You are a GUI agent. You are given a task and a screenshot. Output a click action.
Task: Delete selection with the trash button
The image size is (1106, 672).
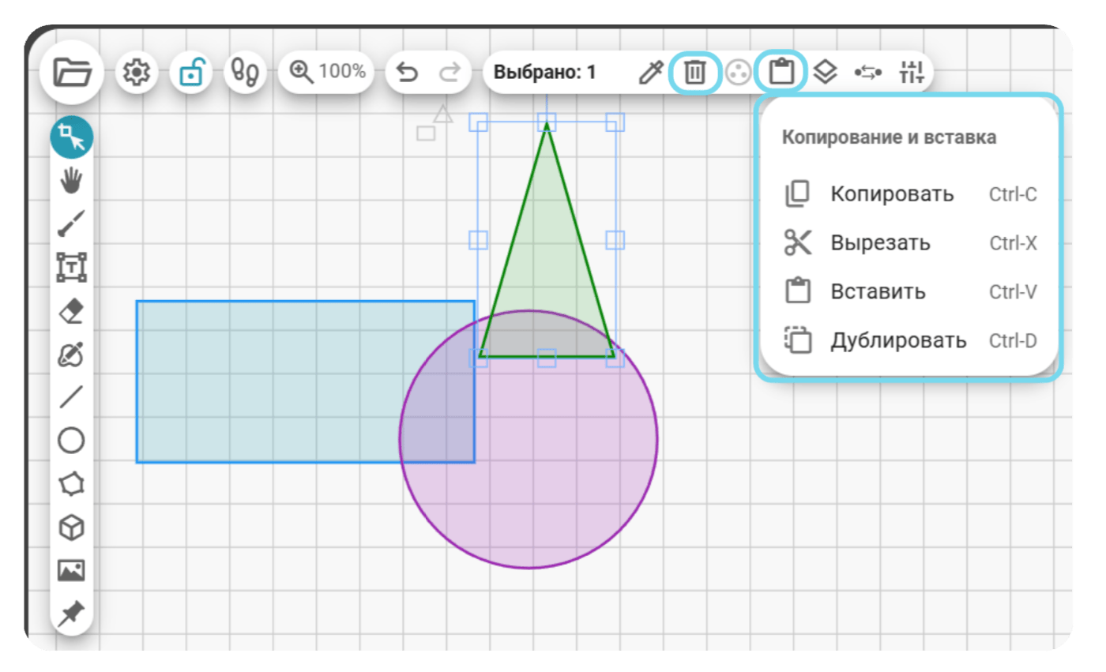click(694, 73)
